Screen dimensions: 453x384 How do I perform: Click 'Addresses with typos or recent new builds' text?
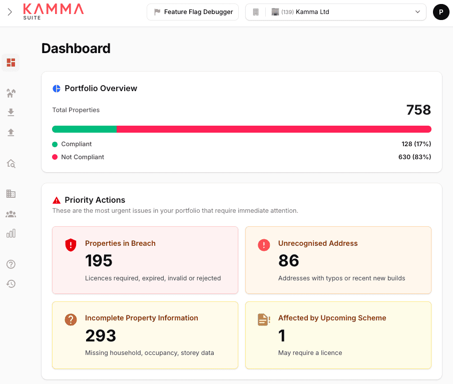pyautogui.click(x=341, y=278)
